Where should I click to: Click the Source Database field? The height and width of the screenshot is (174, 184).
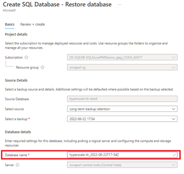(x=122, y=99)
